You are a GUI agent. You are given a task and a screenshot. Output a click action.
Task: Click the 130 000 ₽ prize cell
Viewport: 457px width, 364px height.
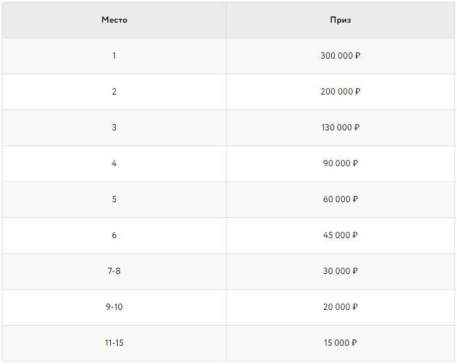[x=341, y=128]
